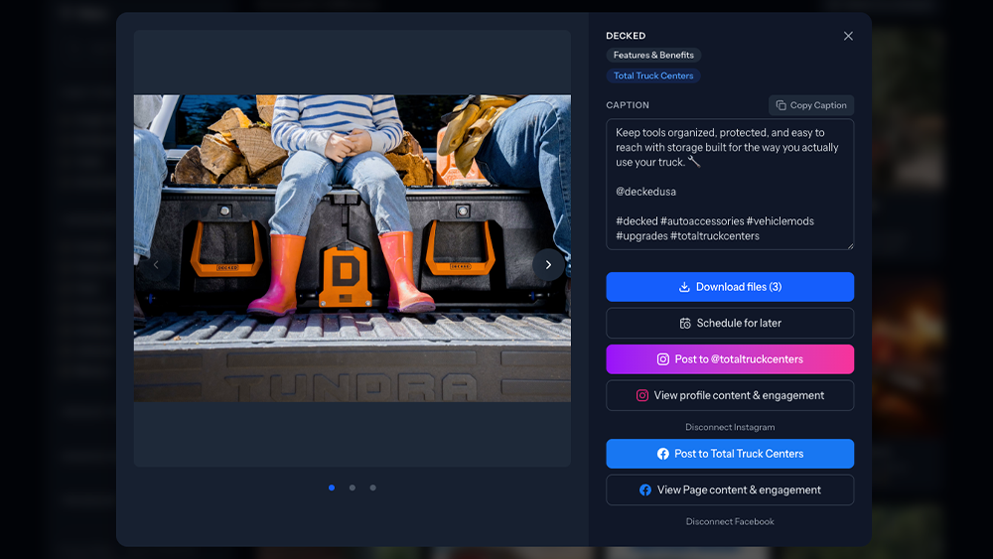Go to previous image with left arrow
Viewport: 993px width, 559px height.
point(156,265)
